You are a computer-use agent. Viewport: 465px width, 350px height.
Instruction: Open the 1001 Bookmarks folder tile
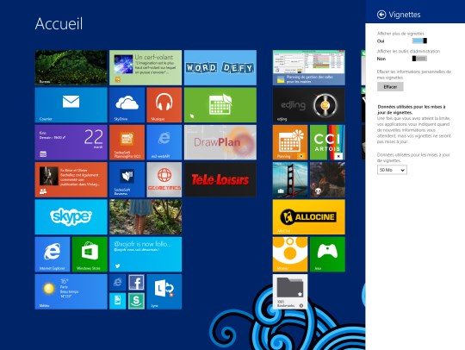(290, 292)
